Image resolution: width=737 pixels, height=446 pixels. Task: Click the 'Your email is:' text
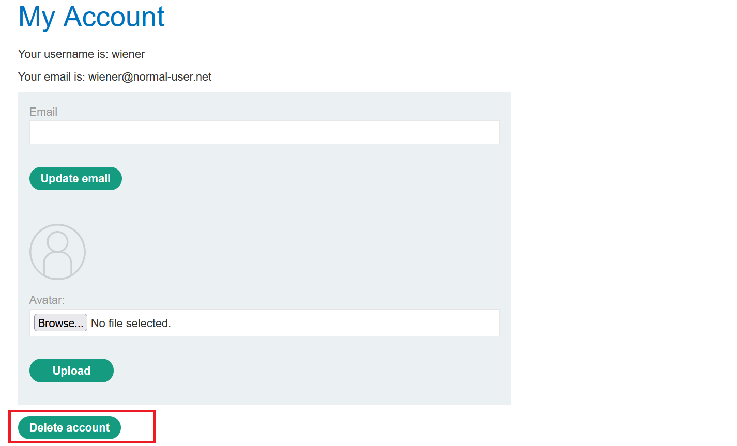pyautogui.click(x=52, y=77)
